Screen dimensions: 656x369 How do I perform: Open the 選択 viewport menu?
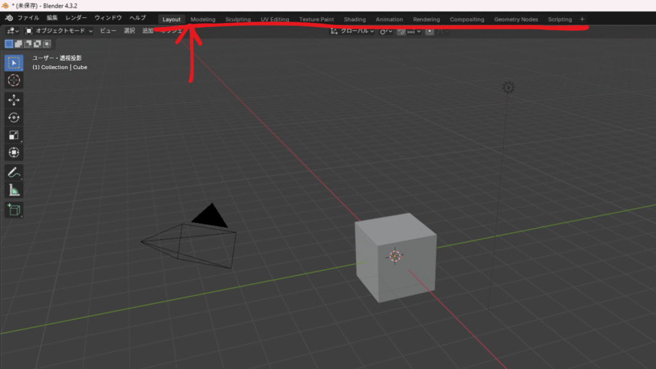[129, 31]
